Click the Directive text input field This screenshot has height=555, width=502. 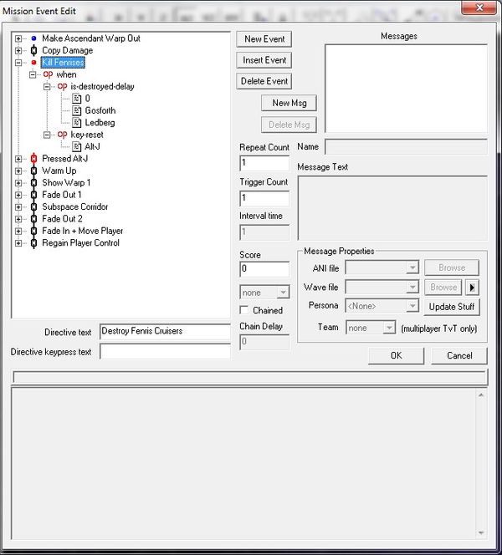click(165, 331)
